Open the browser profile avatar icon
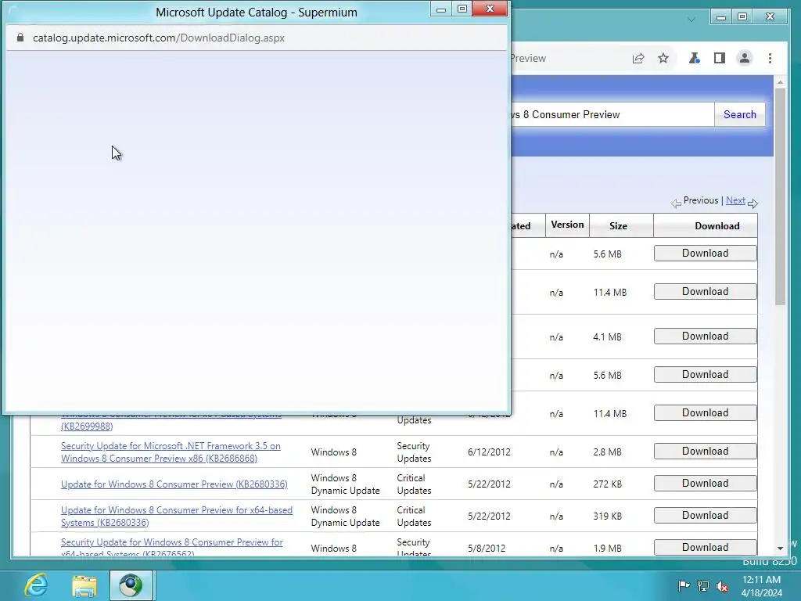This screenshot has width=801, height=601. tap(745, 58)
